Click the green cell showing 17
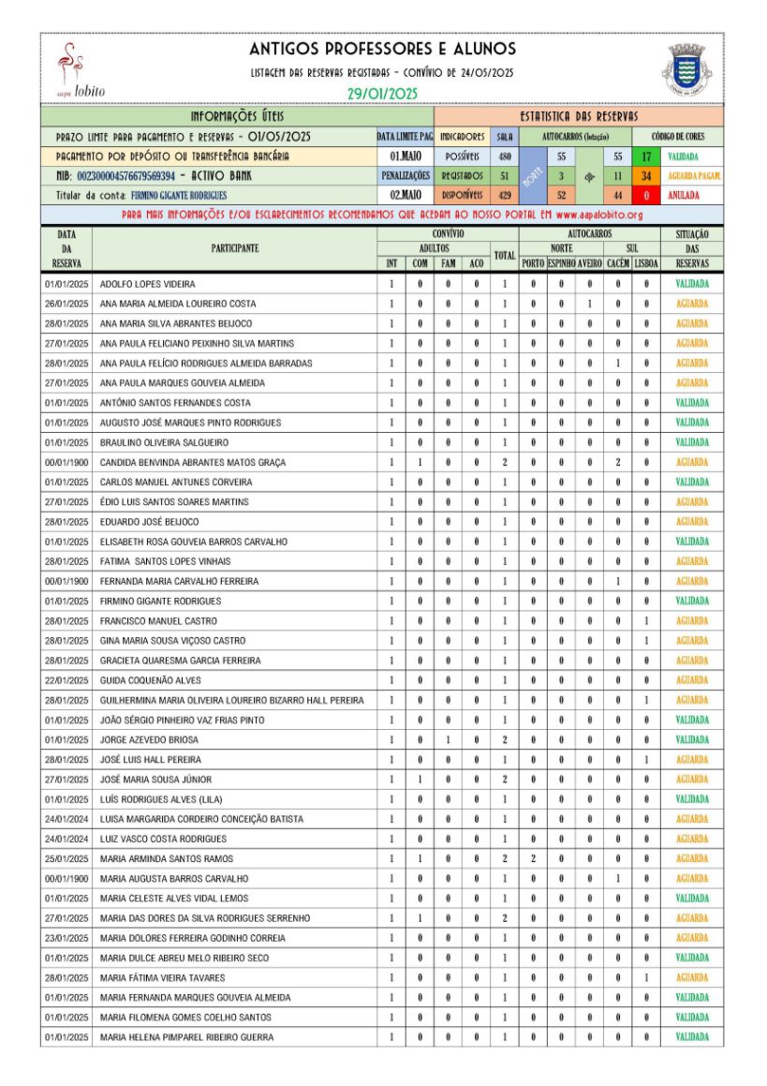This screenshot has width=767, height=1086. tap(646, 156)
